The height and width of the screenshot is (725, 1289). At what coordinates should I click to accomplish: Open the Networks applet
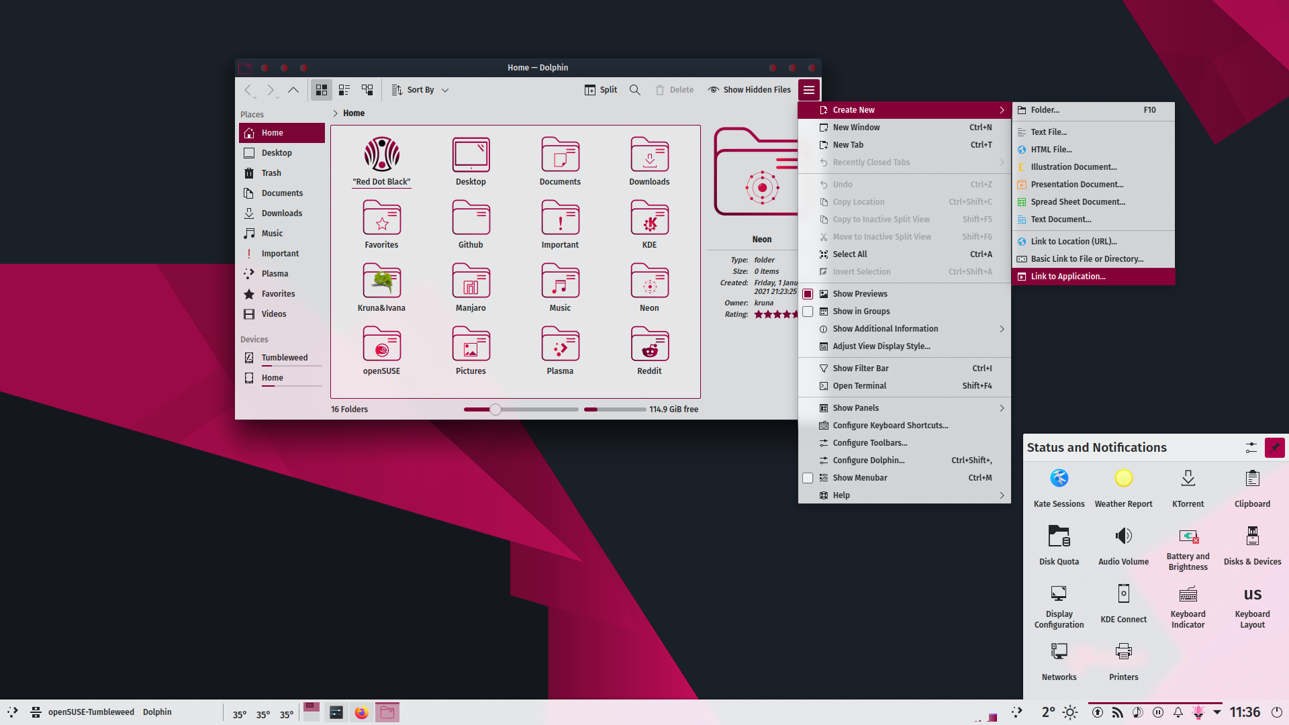tap(1059, 661)
